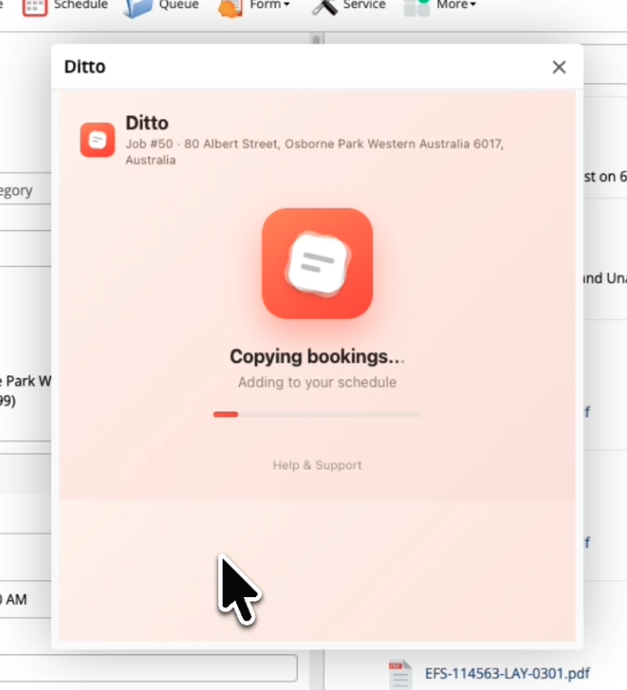Open the Schedule calendar icon
Image resolution: width=627 pixels, height=690 pixels.
(x=34, y=7)
